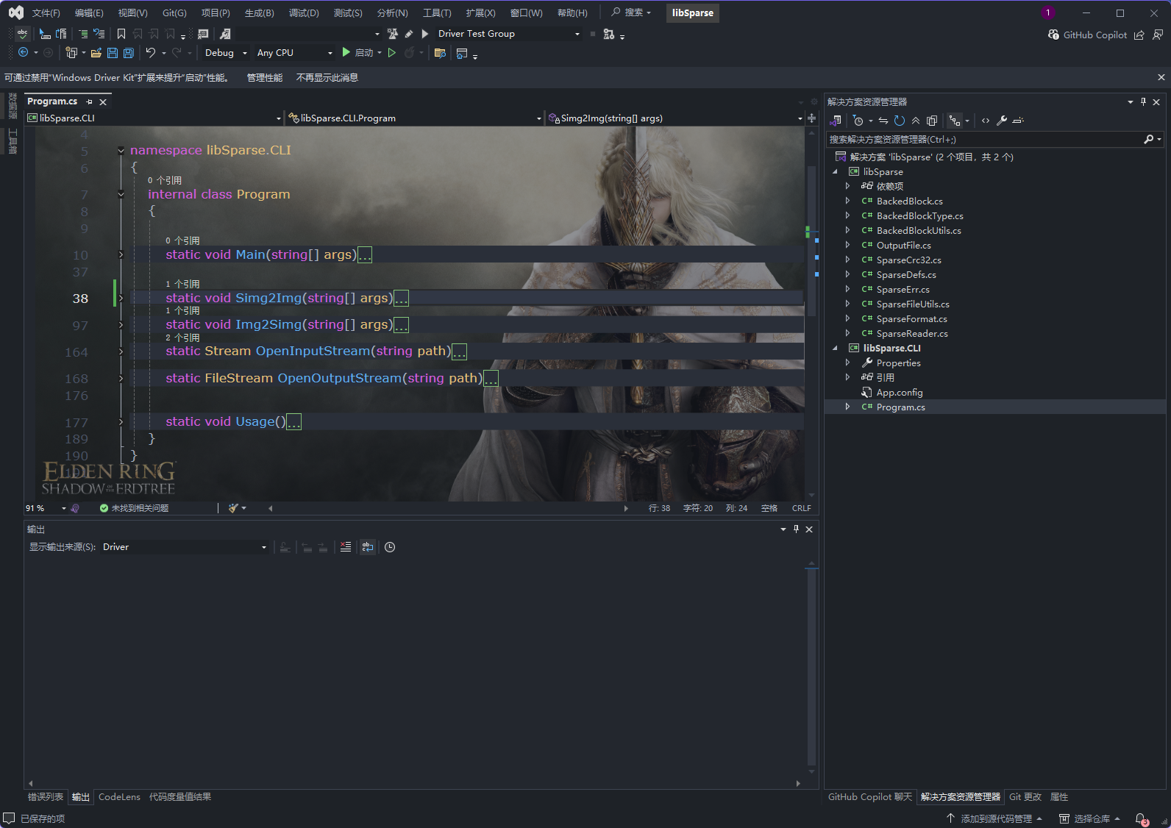Click 选择仓库 in the status bar
Screen dimensions: 1171x828
(x=1090, y=819)
